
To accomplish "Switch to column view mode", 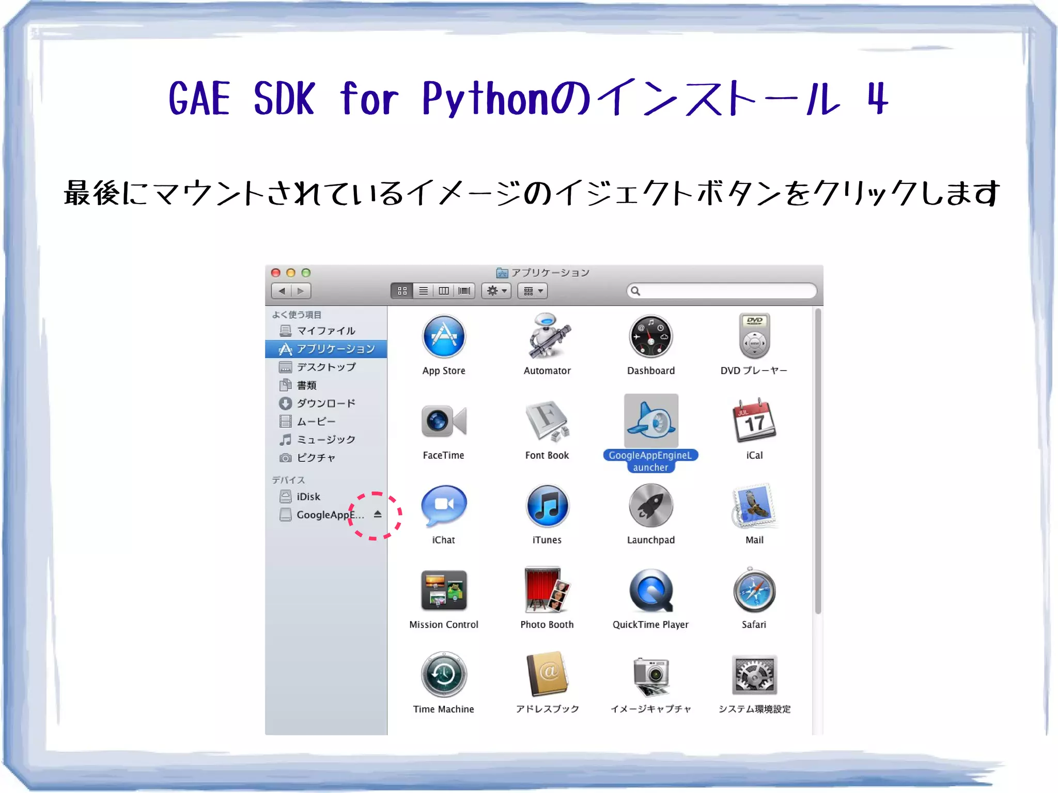I will 444,291.
